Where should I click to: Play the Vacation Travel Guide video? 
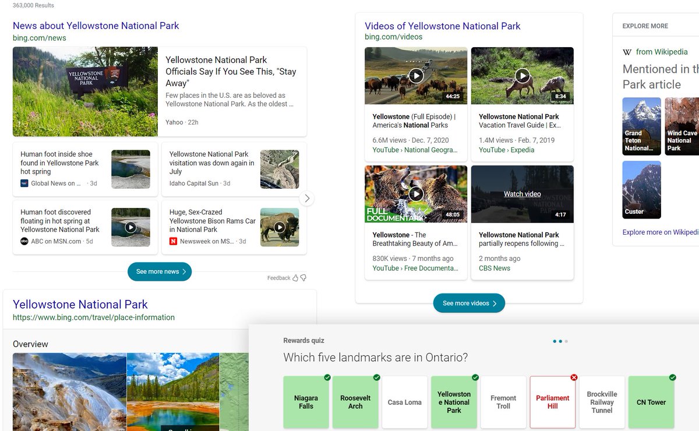pyautogui.click(x=523, y=76)
